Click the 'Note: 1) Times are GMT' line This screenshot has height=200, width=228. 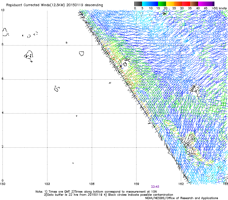[x=96, y=192]
